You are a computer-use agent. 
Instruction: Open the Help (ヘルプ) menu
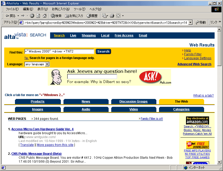click(x=95, y=9)
